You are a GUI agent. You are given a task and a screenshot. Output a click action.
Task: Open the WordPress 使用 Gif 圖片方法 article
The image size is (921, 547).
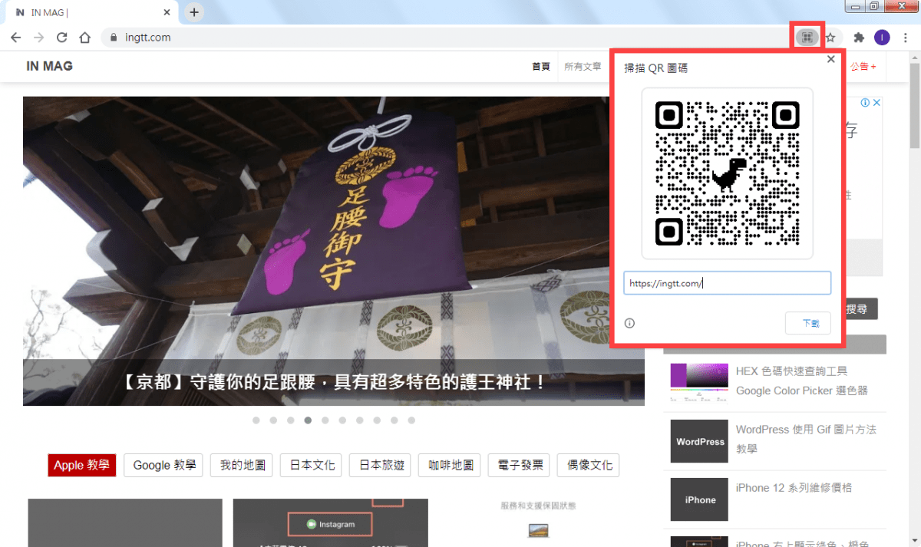click(x=806, y=439)
